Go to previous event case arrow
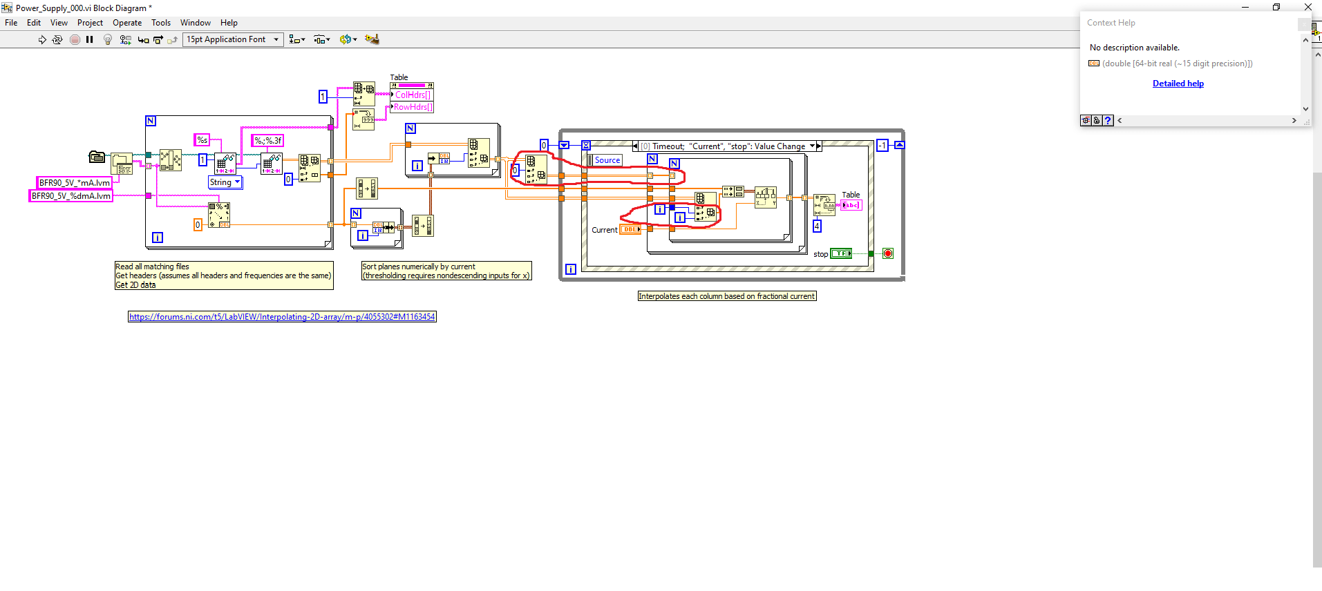This screenshot has width=1322, height=591. coord(636,146)
